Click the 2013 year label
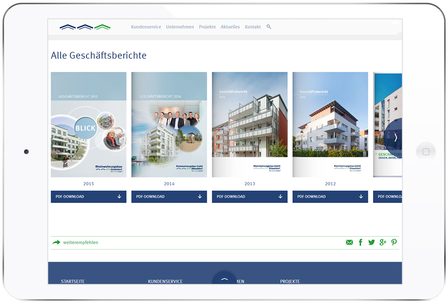This screenshot has width=448, height=303. click(250, 184)
